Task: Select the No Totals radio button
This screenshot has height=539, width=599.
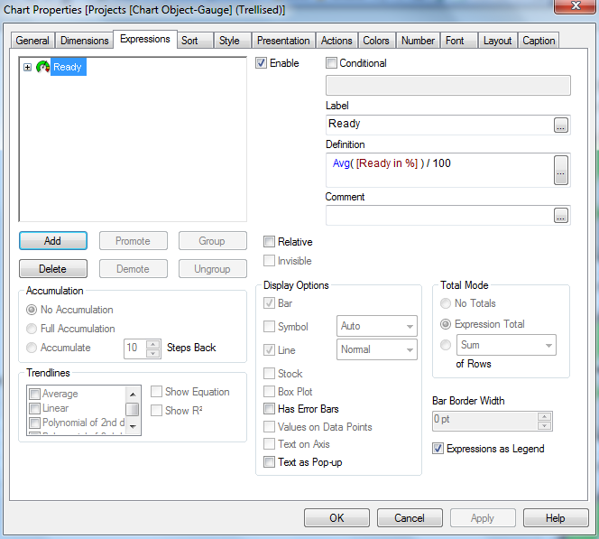Action: coord(446,303)
